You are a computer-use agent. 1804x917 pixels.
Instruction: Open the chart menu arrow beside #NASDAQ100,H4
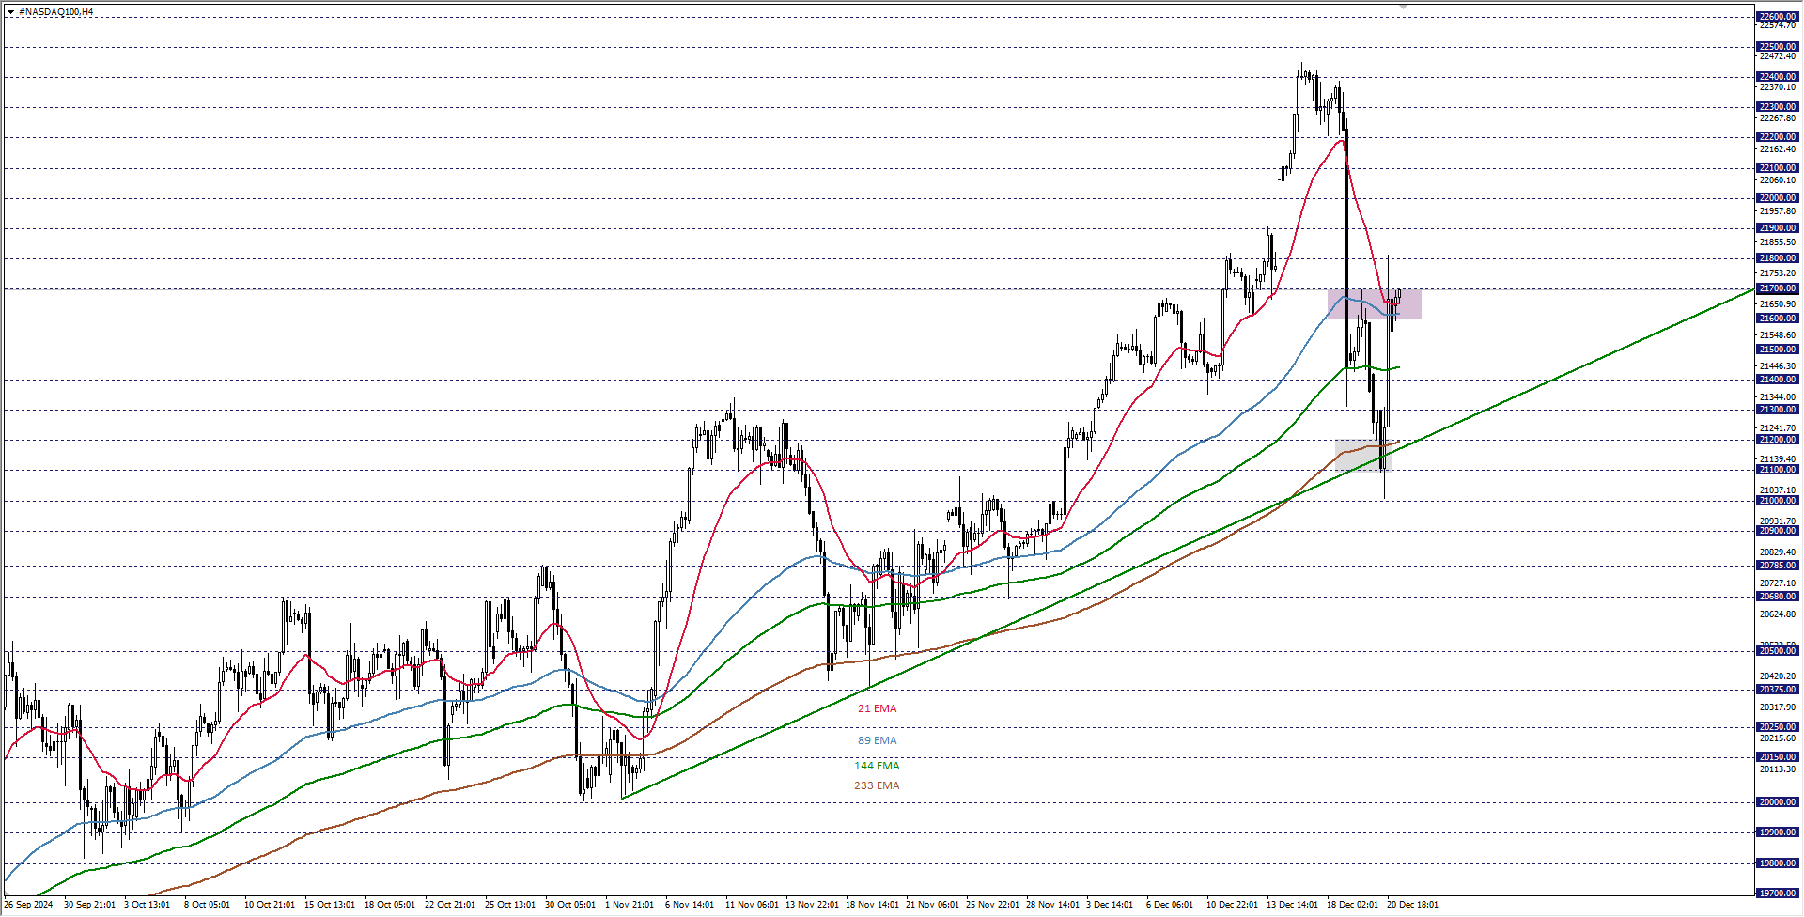coord(10,12)
